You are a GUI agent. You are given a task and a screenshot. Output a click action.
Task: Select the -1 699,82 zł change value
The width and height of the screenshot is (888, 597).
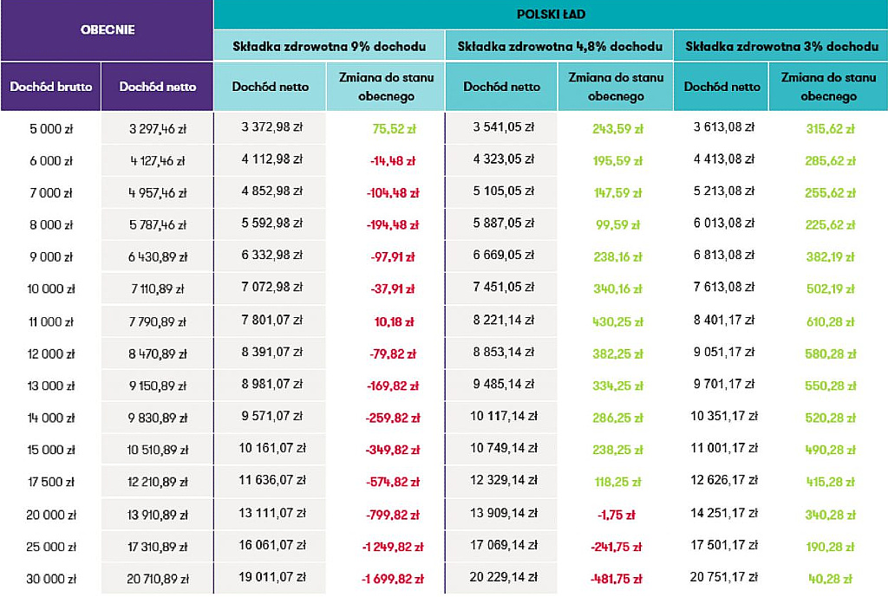coord(393,579)
